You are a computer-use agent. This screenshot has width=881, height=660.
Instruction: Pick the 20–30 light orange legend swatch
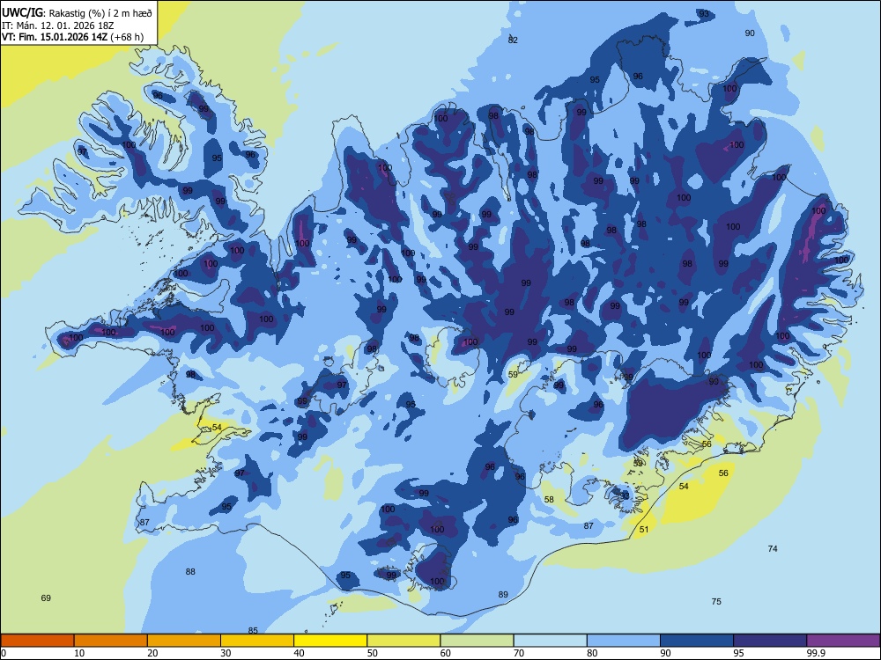coord(184,641)
